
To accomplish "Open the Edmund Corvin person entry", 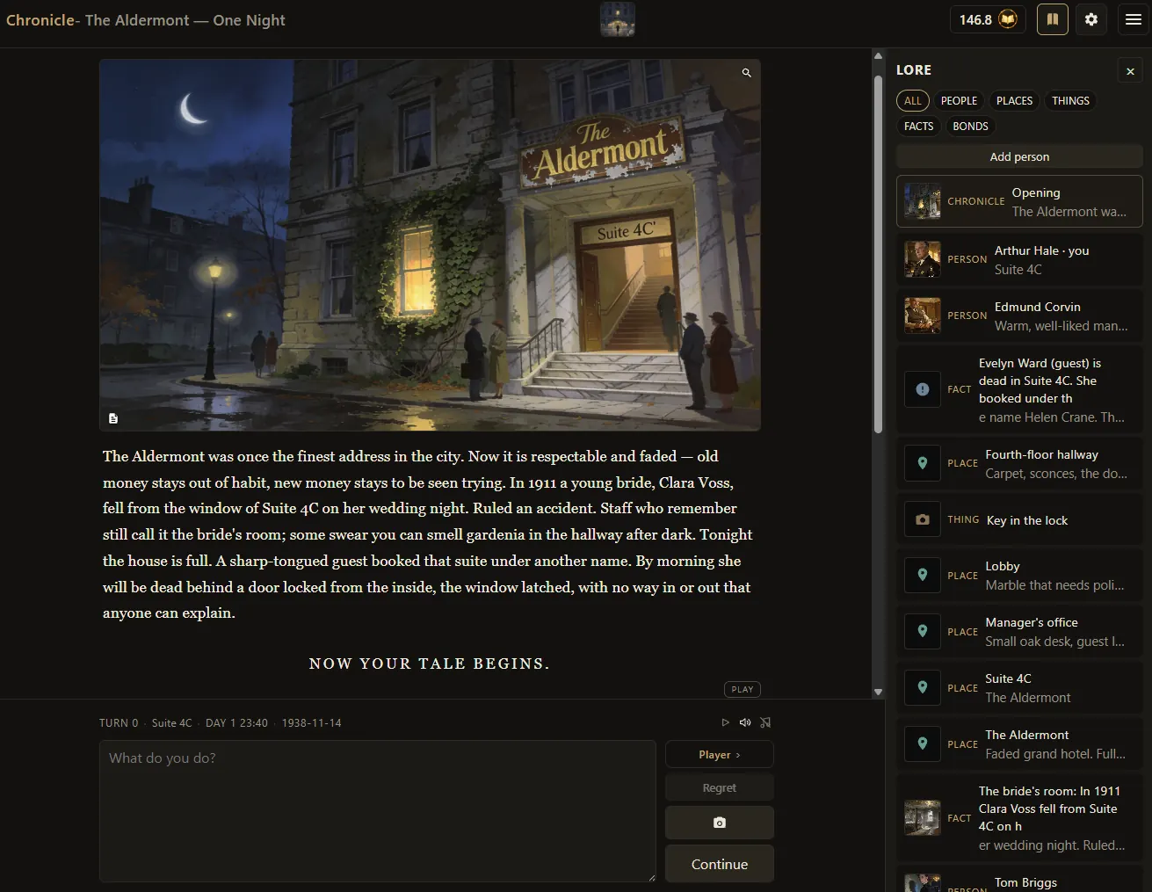I will 1019,315.
